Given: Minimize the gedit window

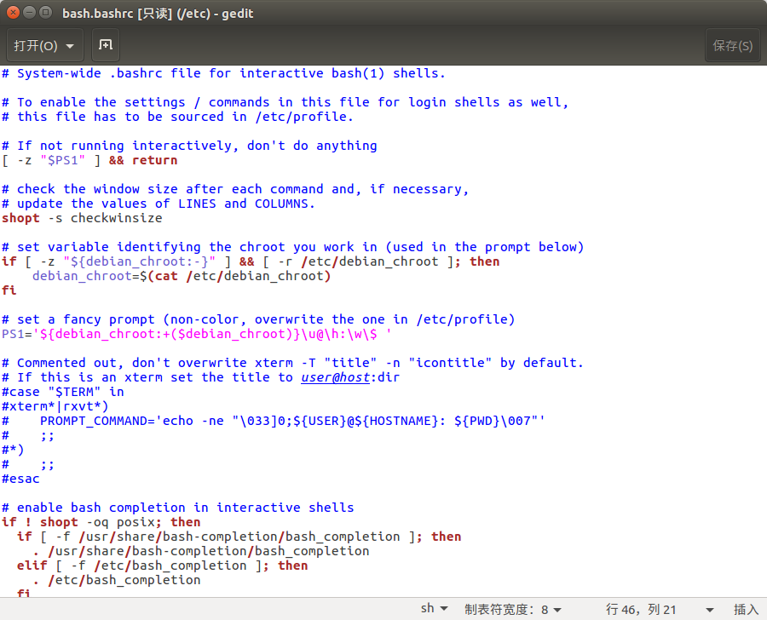Looking at the screenshot, I should coord(30,13).
